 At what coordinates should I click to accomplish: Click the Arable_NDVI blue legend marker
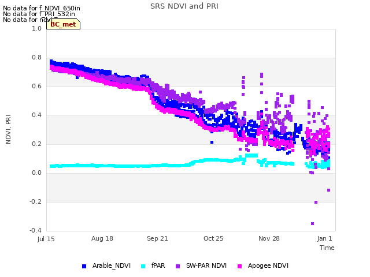point(84,266)
